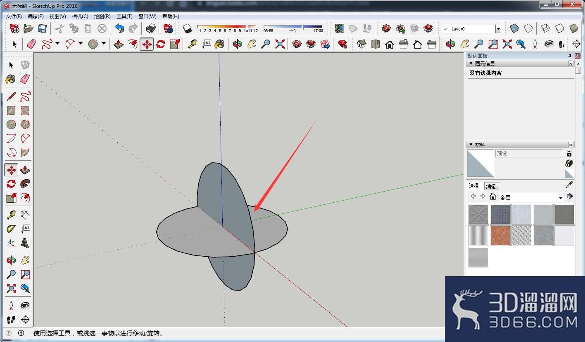Viewport: 585px width, 342px height.
Task: Select the Line pencil tool
Action: [11, 96]
